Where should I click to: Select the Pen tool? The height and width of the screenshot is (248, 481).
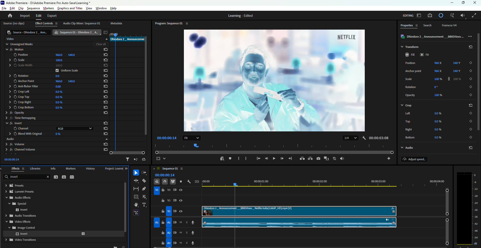[144, 189]
